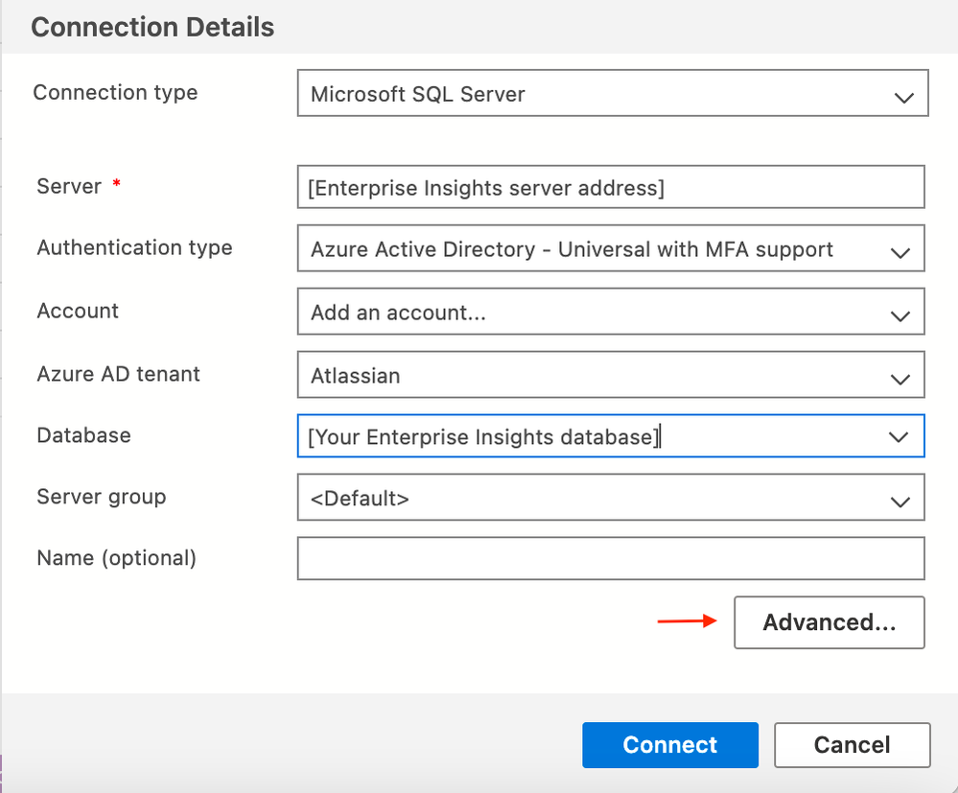Open the Connection type dropdown
The image size is (958, 793).
coord(612,94)
